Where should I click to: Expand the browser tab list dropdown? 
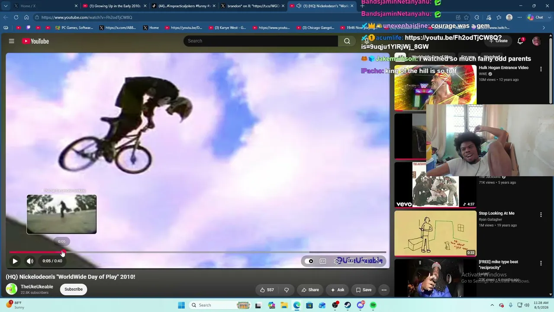5,6
